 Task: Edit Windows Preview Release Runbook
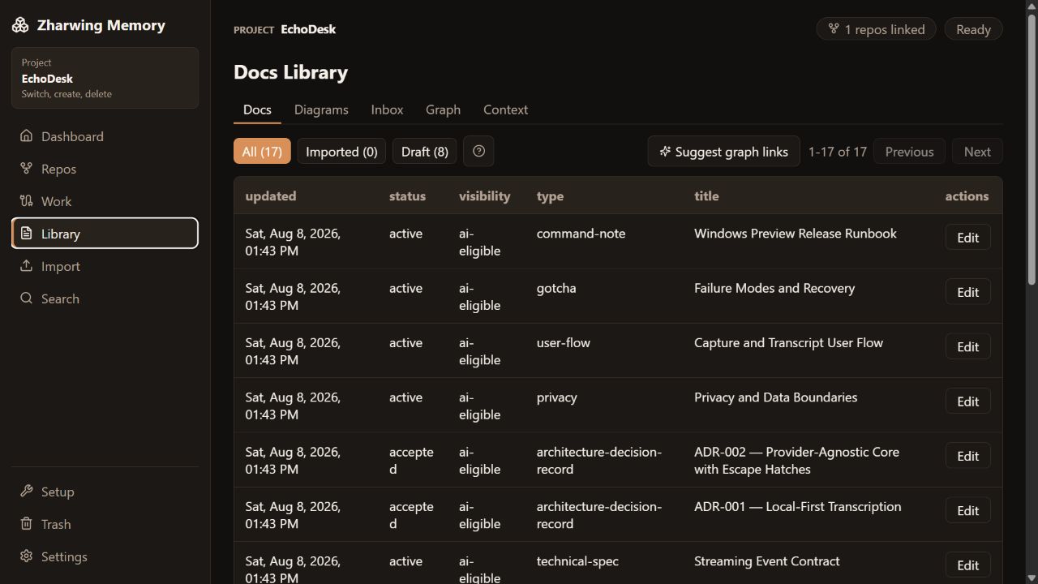[967, 238]
